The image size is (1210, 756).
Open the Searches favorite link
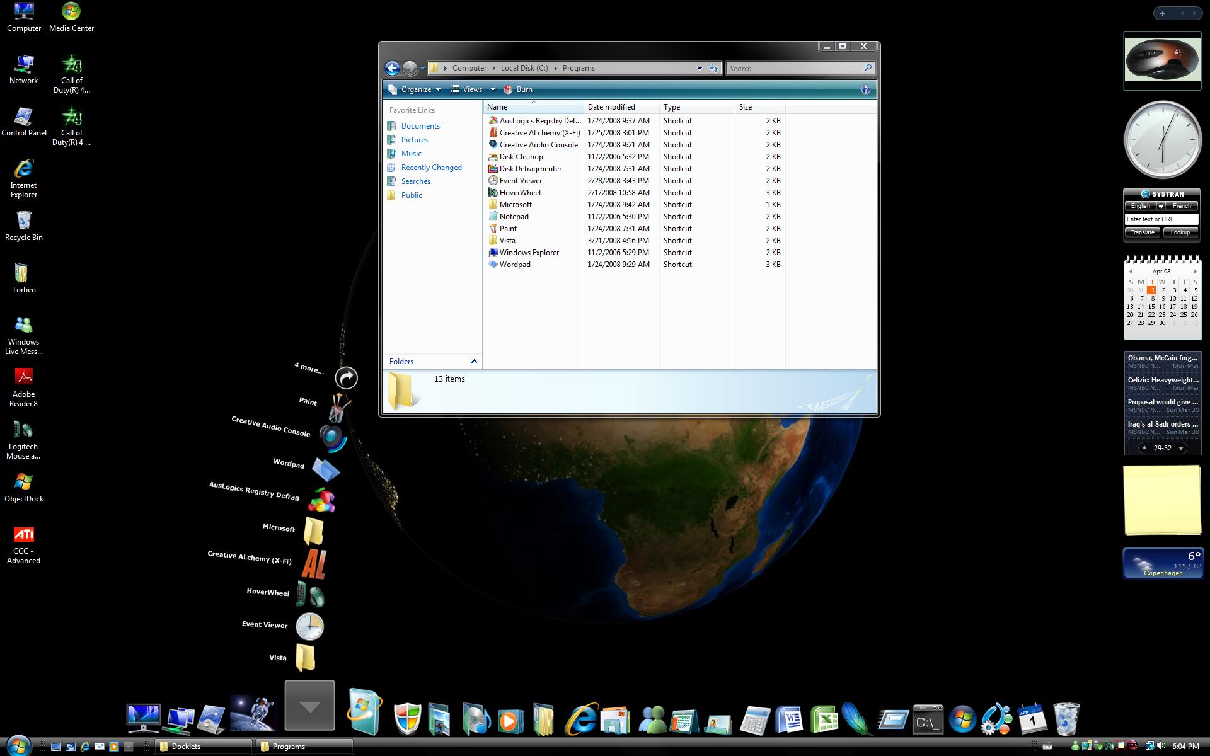[416, 181]
